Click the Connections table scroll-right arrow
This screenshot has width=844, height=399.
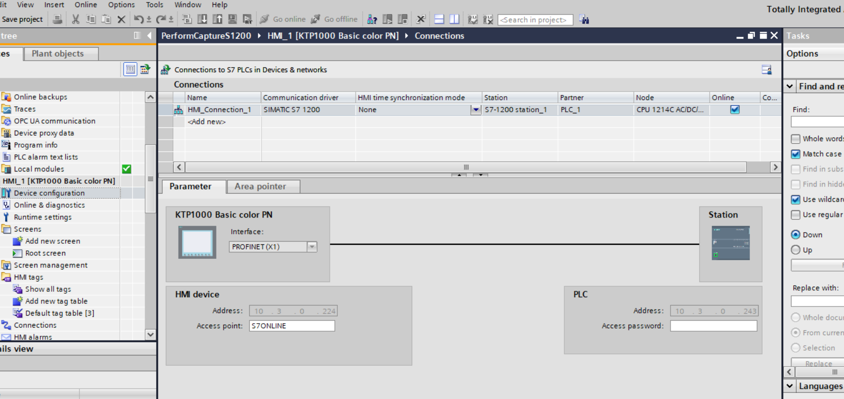tap(775, 167)
